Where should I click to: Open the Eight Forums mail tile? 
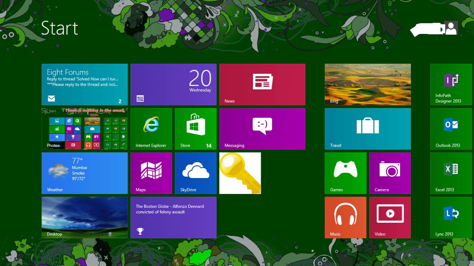(85, 84)
